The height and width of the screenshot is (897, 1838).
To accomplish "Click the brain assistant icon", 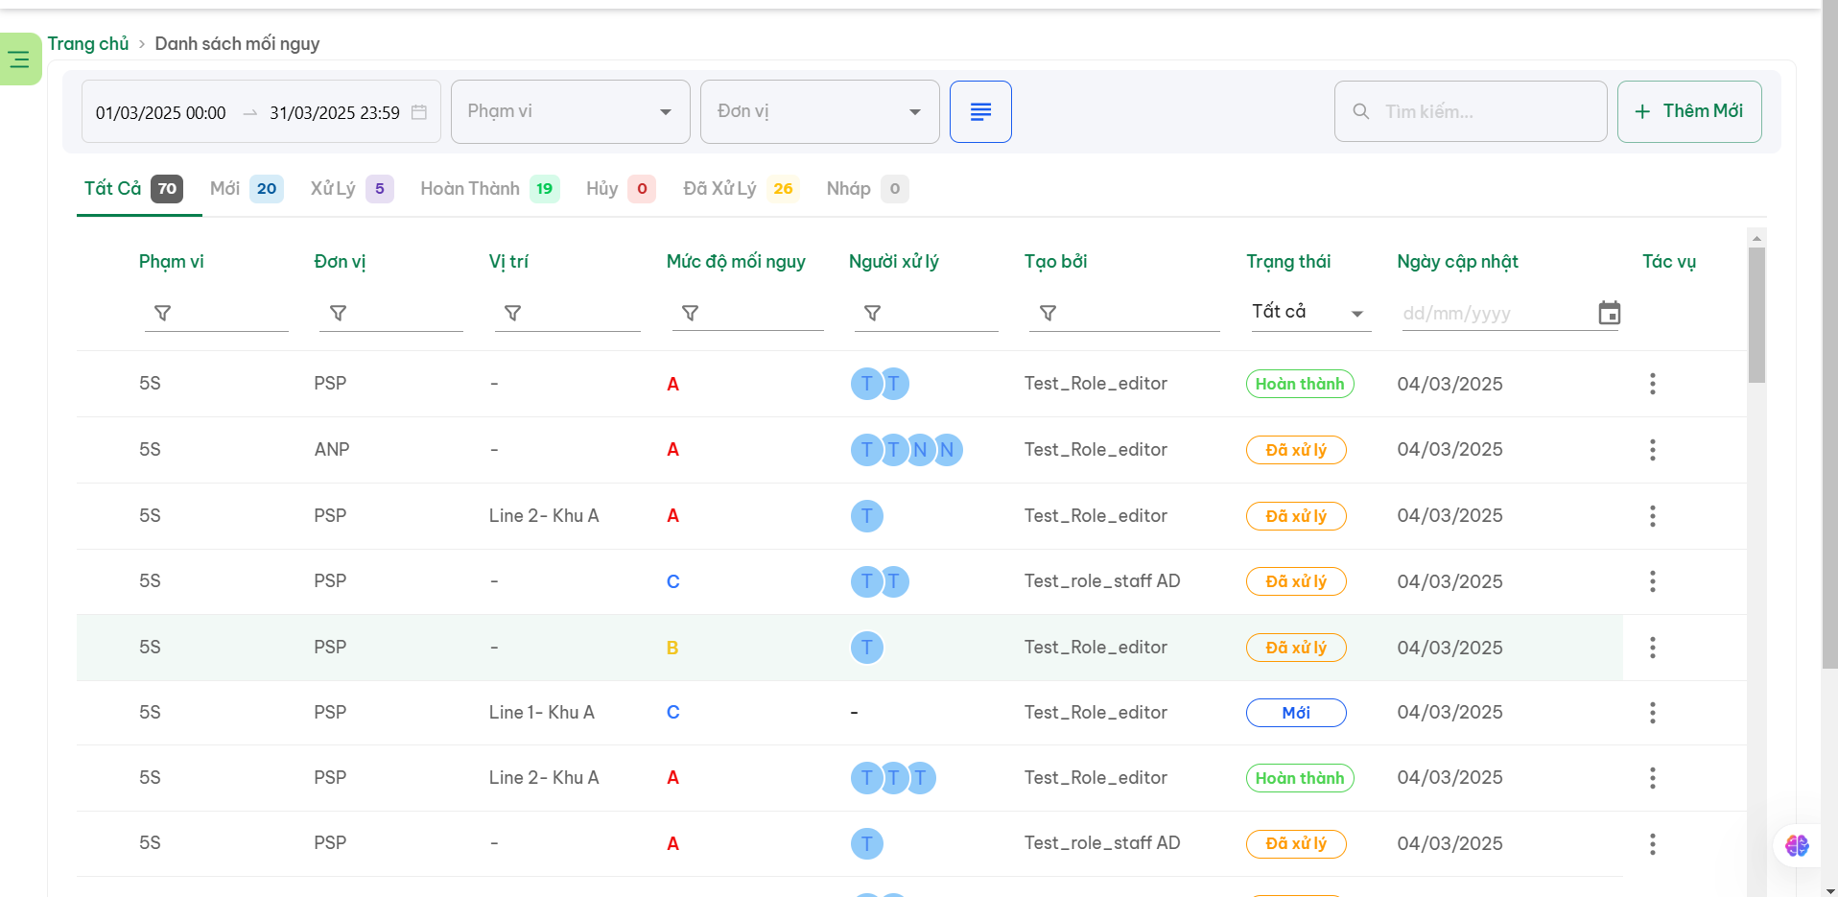I will click(1797, 845).
